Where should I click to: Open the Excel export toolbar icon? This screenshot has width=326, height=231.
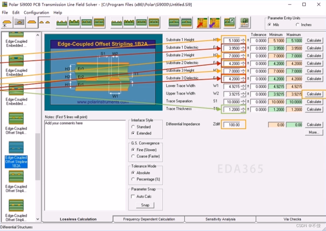229,23
